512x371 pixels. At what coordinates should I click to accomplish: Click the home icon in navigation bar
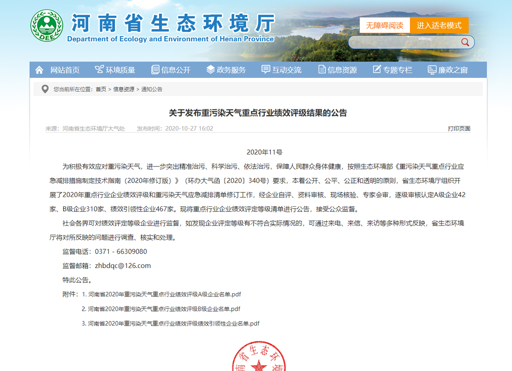(x=39, y=70)
